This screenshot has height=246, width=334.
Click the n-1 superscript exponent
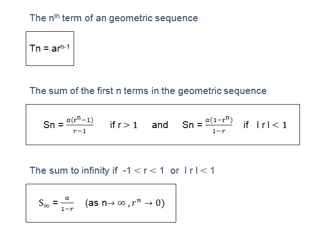(65, 47)
